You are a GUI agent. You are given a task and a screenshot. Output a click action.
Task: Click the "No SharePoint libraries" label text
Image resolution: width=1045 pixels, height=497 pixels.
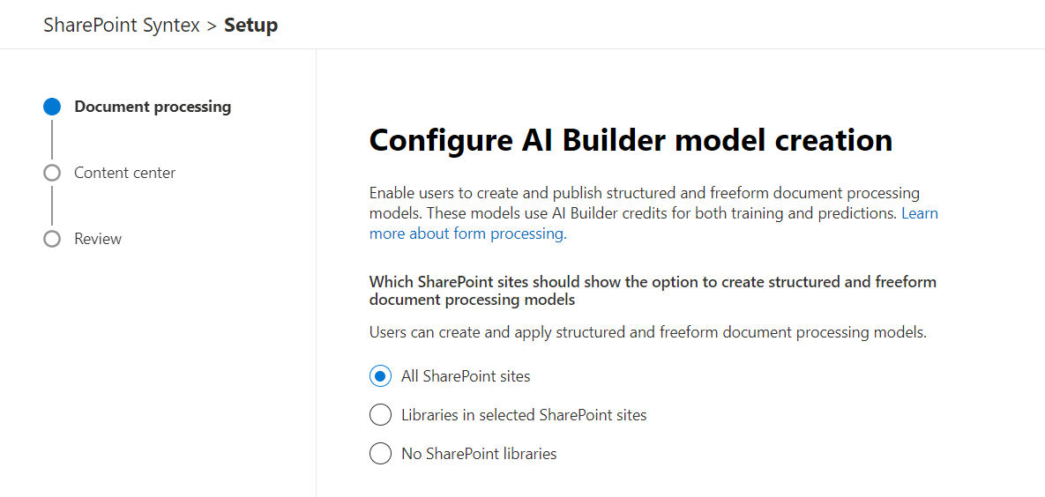[479, 454]
